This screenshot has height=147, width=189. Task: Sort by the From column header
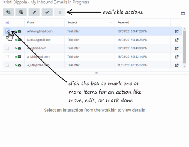coord(30,22)
